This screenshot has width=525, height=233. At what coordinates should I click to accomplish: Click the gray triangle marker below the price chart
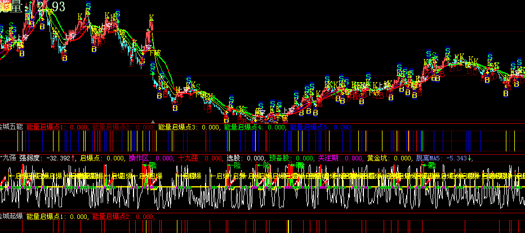(x=153, y=122)
